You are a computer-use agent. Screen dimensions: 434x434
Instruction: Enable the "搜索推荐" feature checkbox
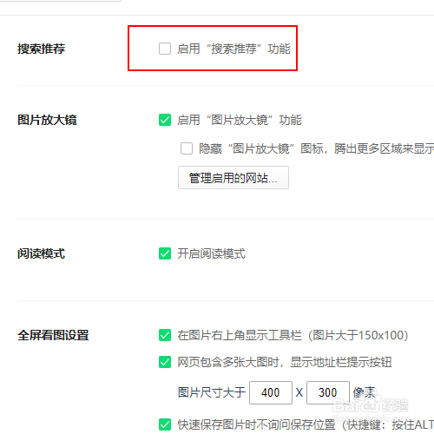(165, 49)
